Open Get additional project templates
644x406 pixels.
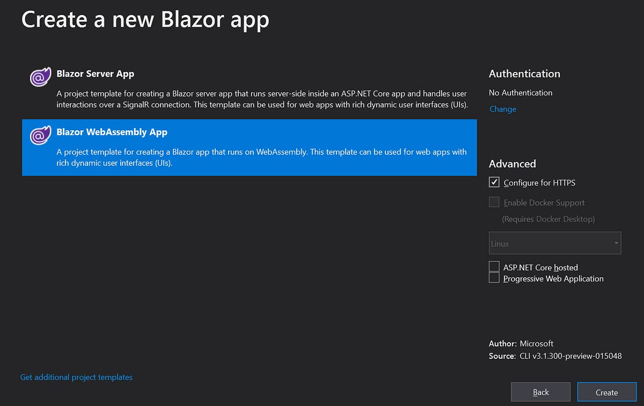pyautogui.click(x=76, y=377)
